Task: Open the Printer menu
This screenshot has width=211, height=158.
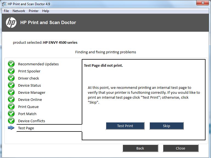Action: coord(34,11)
